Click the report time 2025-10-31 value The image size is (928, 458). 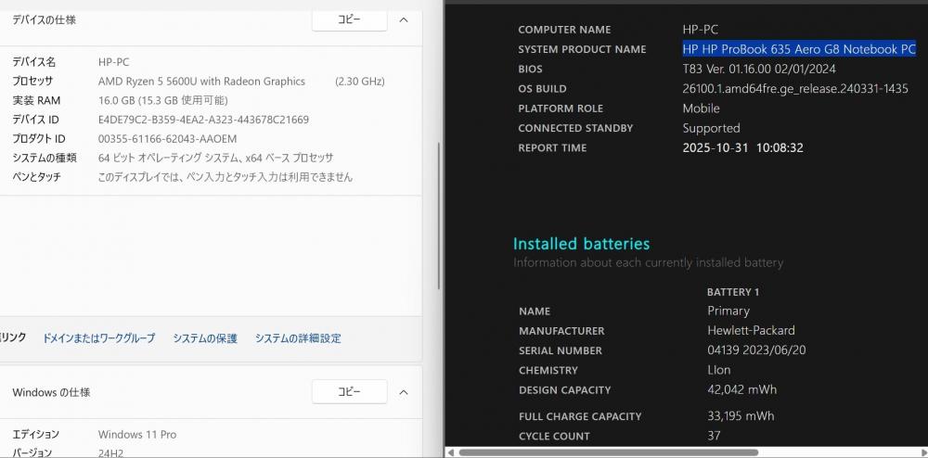[x=742, y=147]
